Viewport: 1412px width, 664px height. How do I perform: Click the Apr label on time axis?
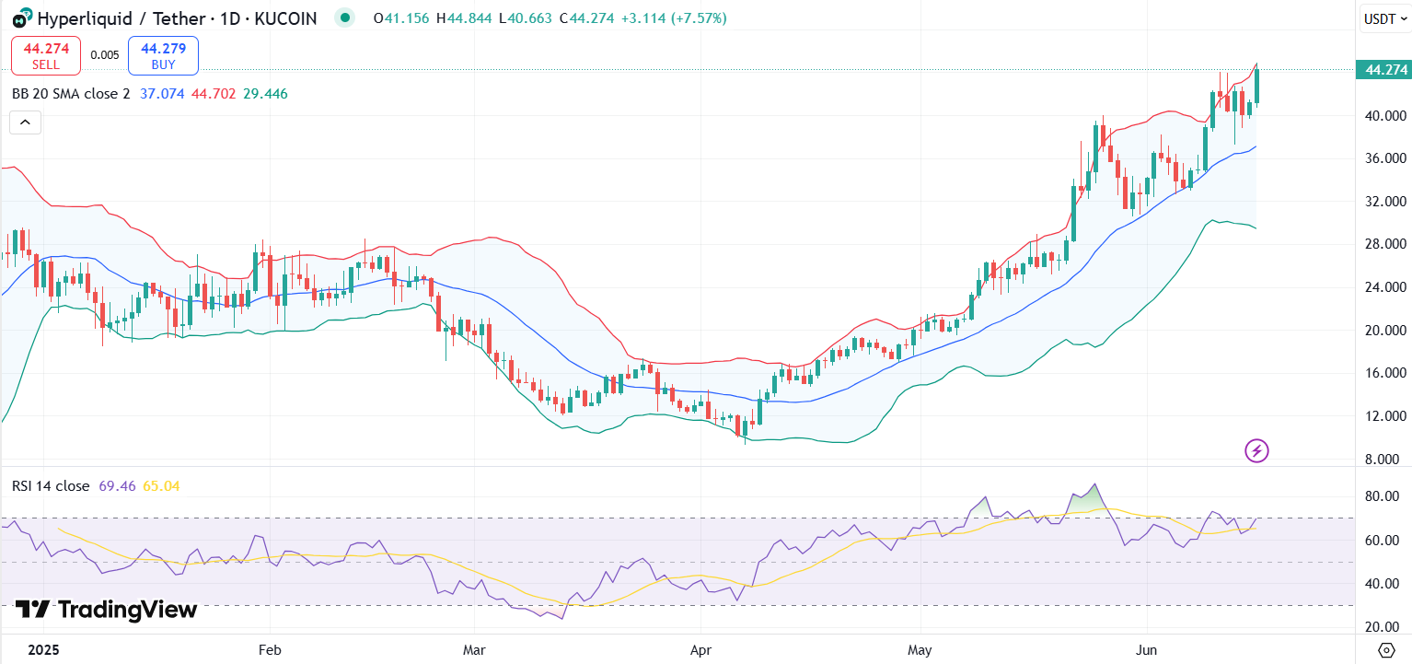701,650
